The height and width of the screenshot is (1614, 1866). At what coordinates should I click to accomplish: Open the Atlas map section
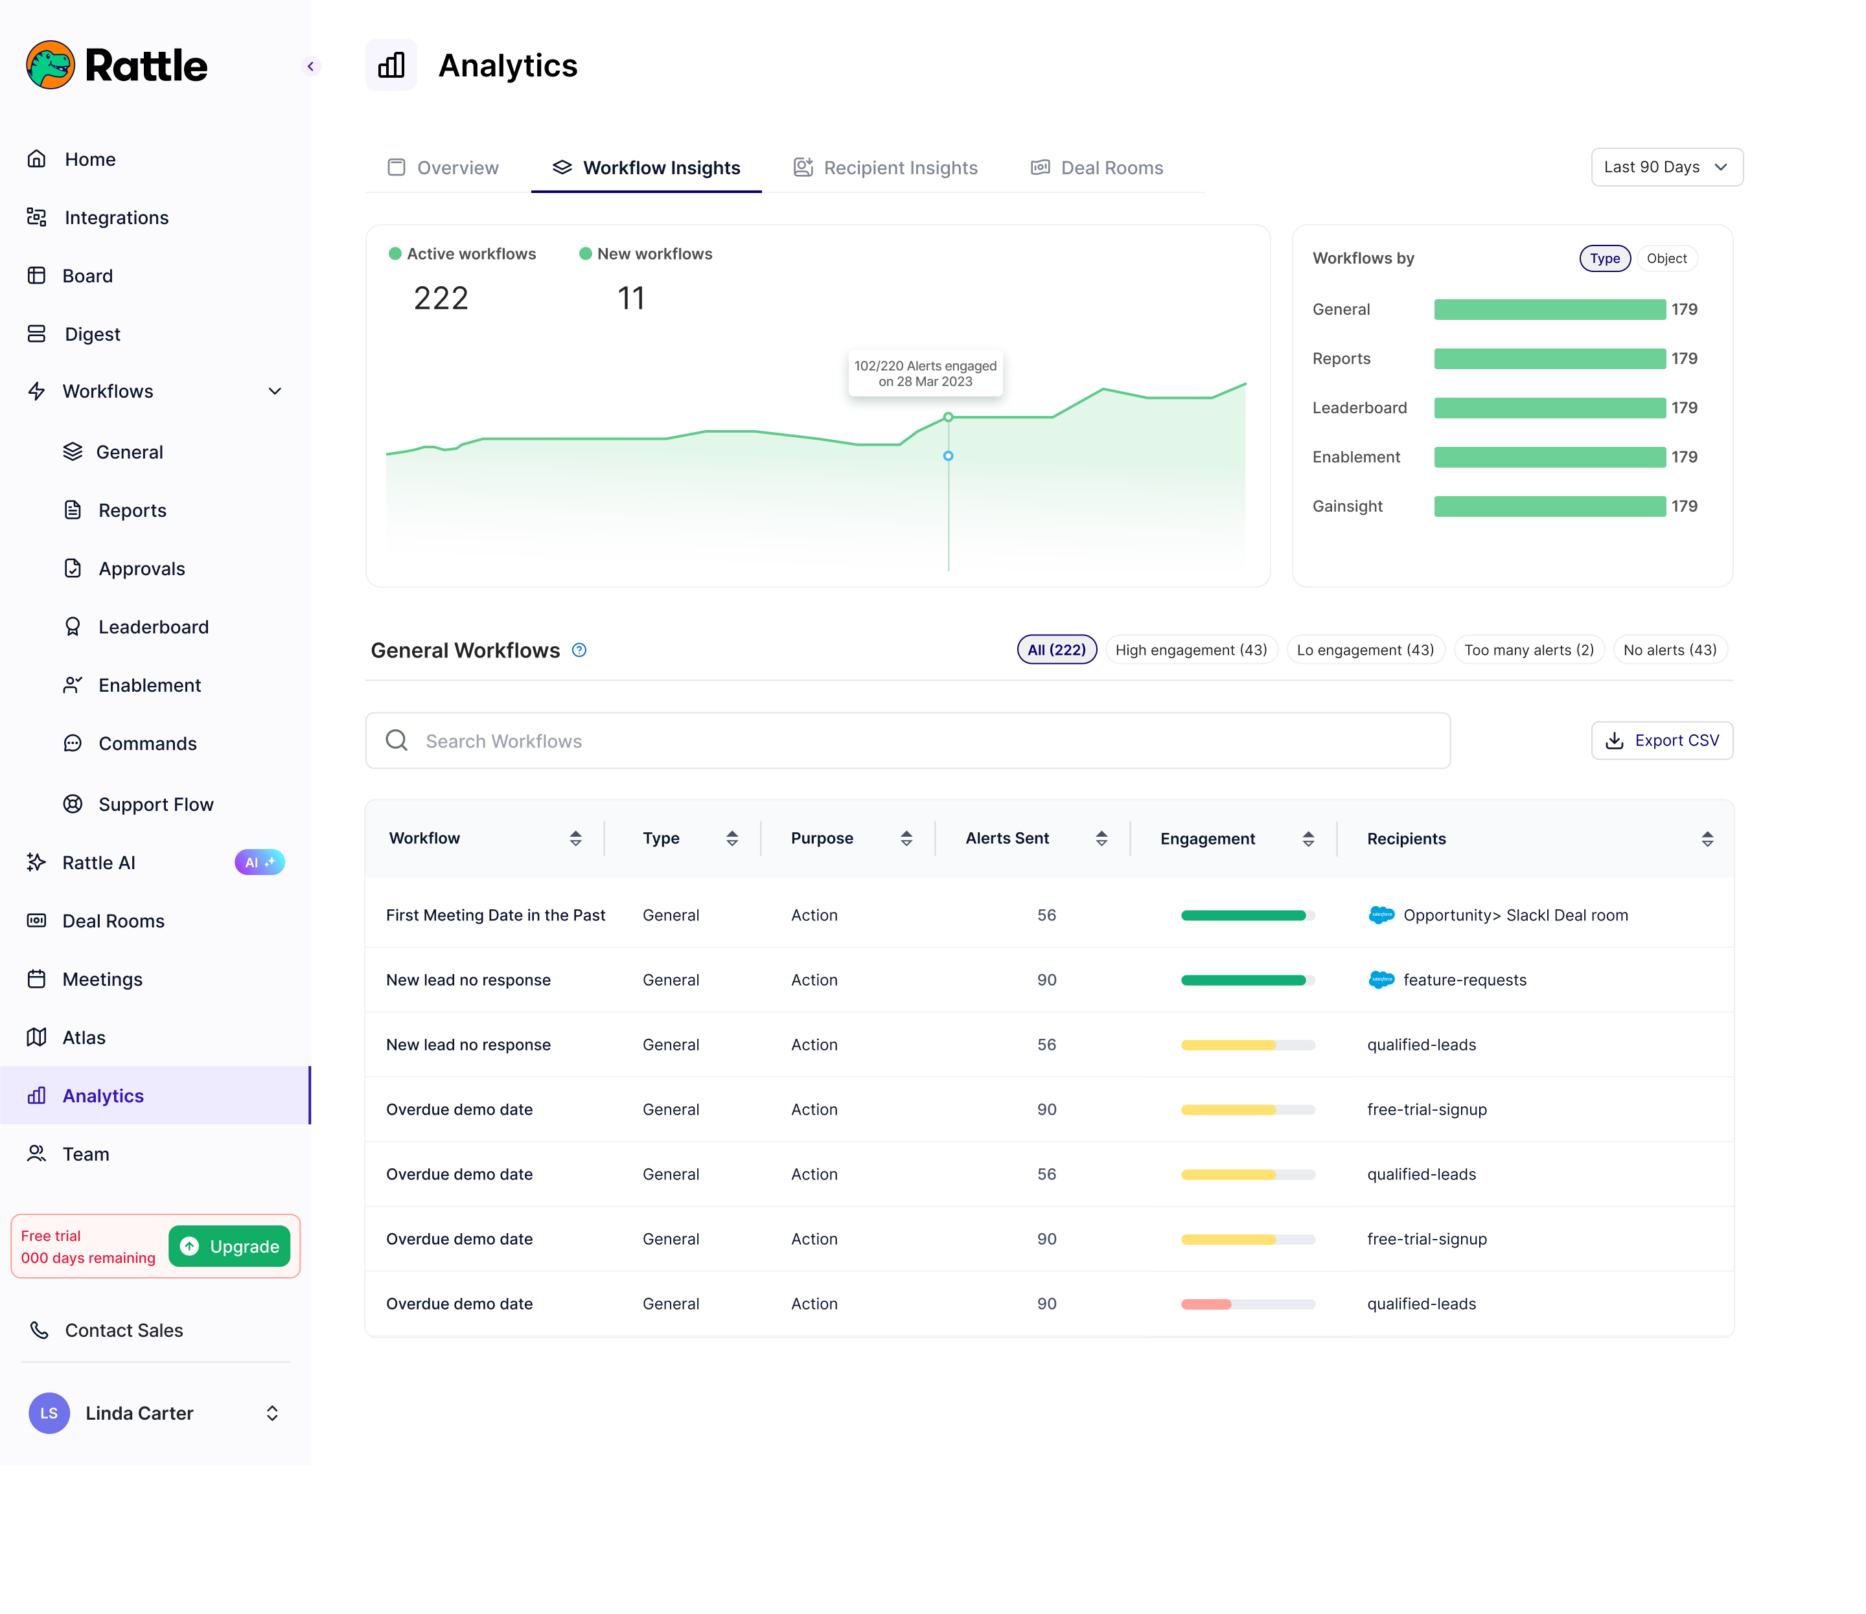click(x=83, y=1037)
